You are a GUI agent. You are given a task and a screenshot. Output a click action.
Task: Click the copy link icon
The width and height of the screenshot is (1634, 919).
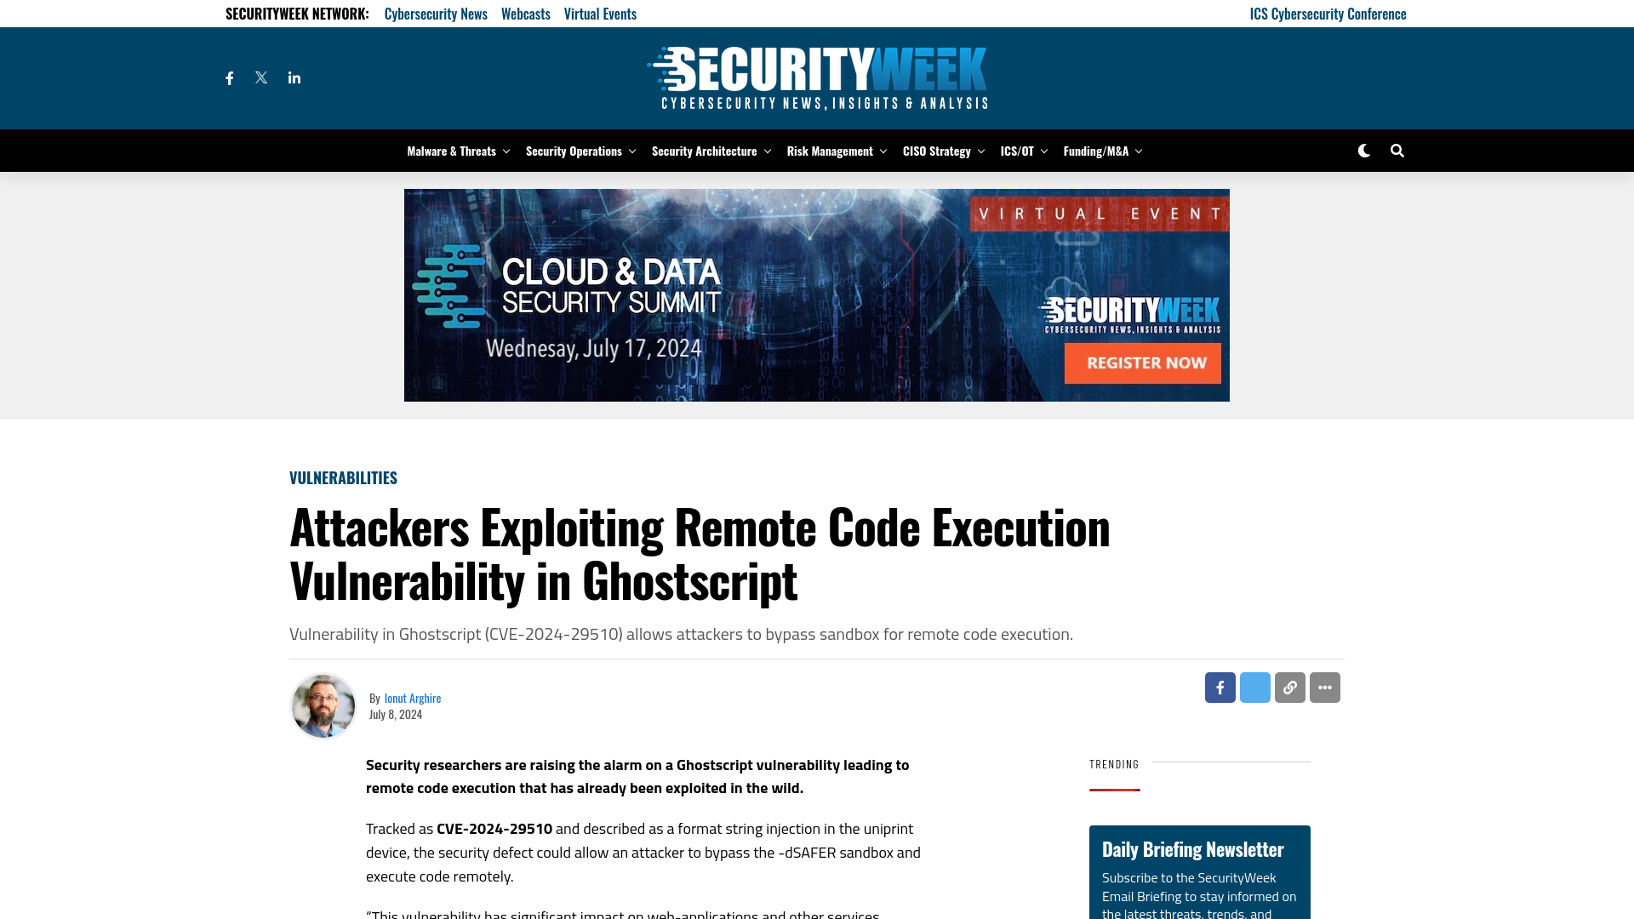(1289, 687)
